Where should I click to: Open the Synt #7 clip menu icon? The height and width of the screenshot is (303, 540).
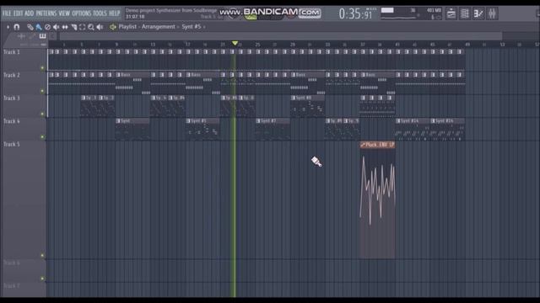click(258, 121)
